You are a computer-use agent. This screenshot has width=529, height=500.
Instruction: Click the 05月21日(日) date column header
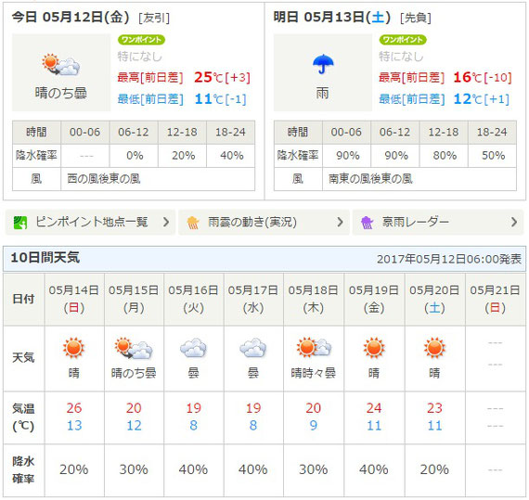point(495,299)
